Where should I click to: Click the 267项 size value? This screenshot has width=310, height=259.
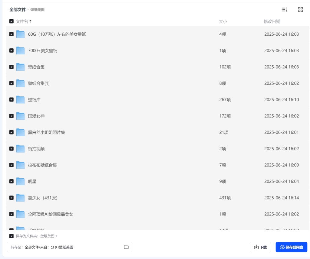pyautogui.click(x=225, y=100)
